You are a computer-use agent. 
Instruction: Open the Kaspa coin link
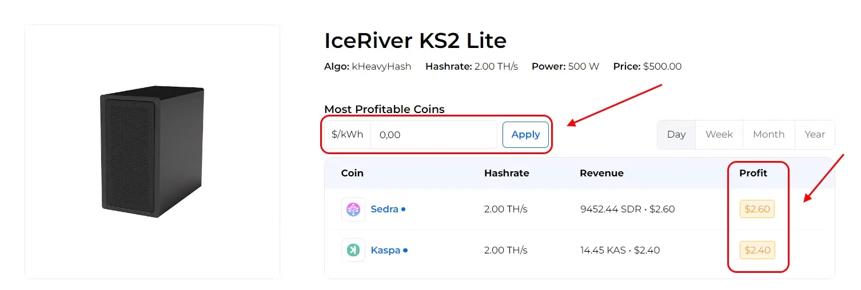click(x=385, y=250)
